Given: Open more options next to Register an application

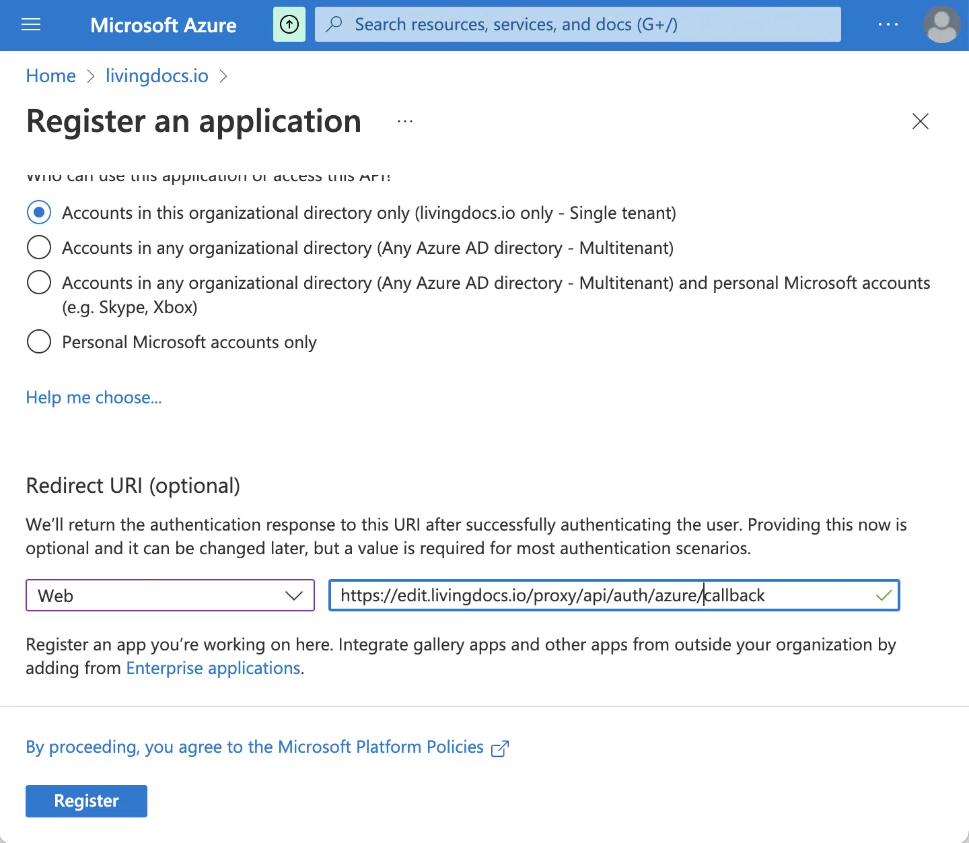Looking at the screenshot, I should [405, 121].
